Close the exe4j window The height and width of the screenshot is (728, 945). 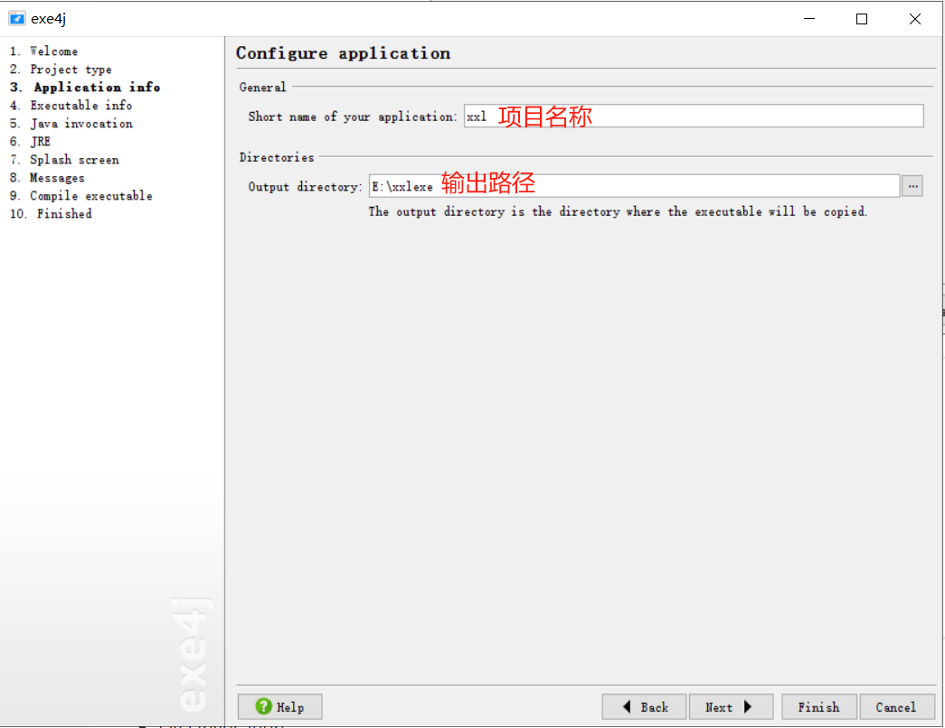(x=915, y=19)
